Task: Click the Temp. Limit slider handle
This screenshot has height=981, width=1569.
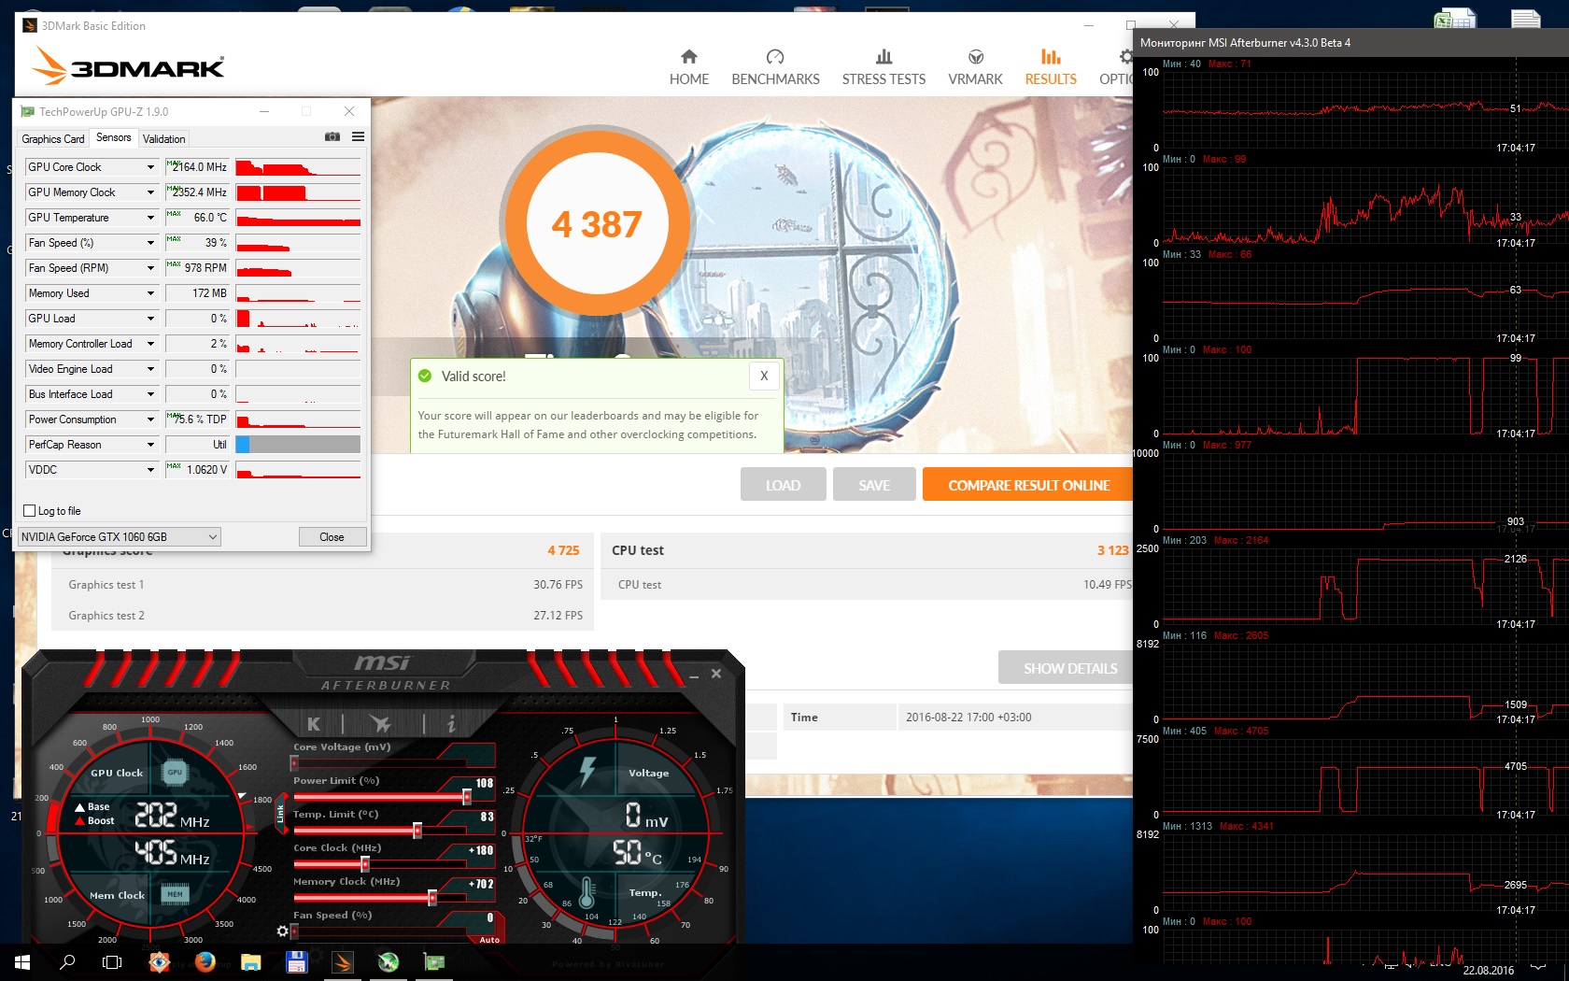Action: pyautogui.click(x=417, y=830)
